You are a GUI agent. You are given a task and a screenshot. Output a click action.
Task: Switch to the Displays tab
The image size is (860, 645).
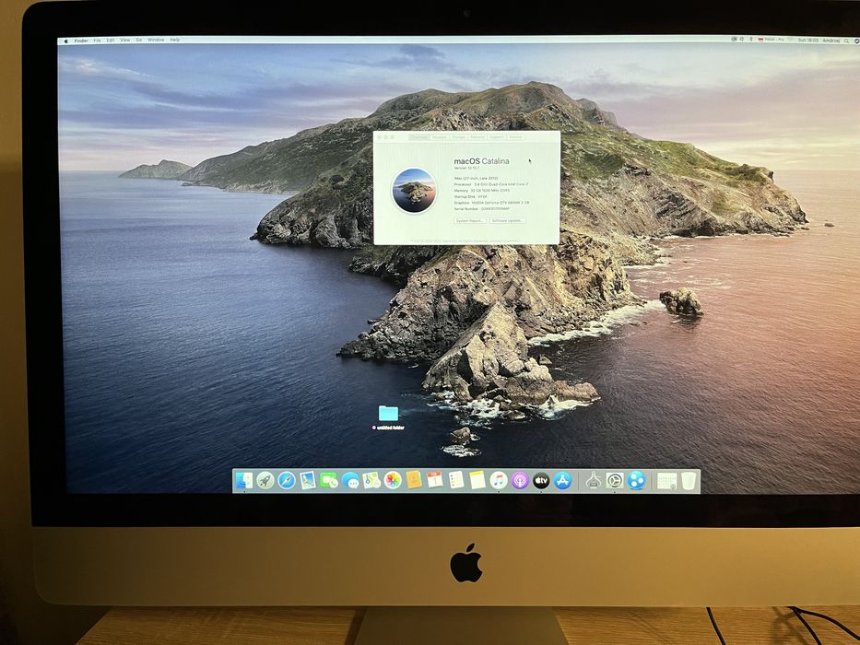point(440,137)
